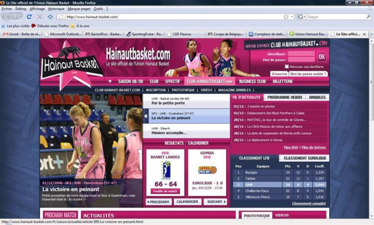Click the OK login button
This screenshot has height=225, width=374.
321,57
